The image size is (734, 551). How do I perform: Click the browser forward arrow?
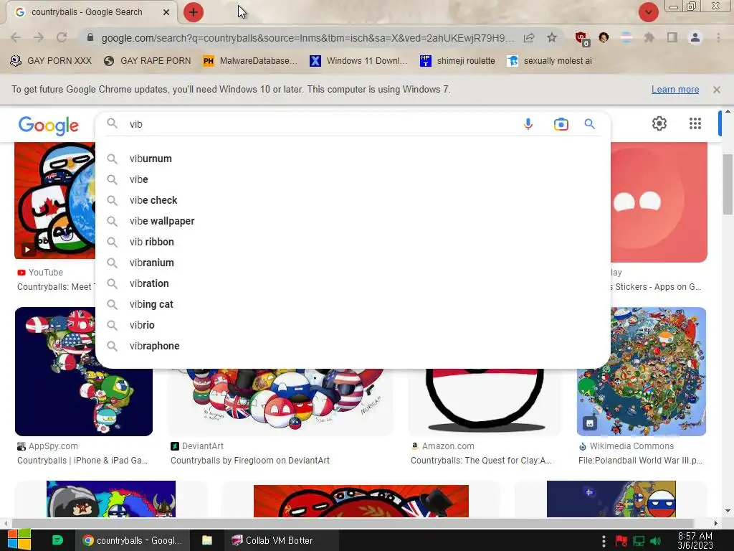pyautogui.click(x=39, y=37)
